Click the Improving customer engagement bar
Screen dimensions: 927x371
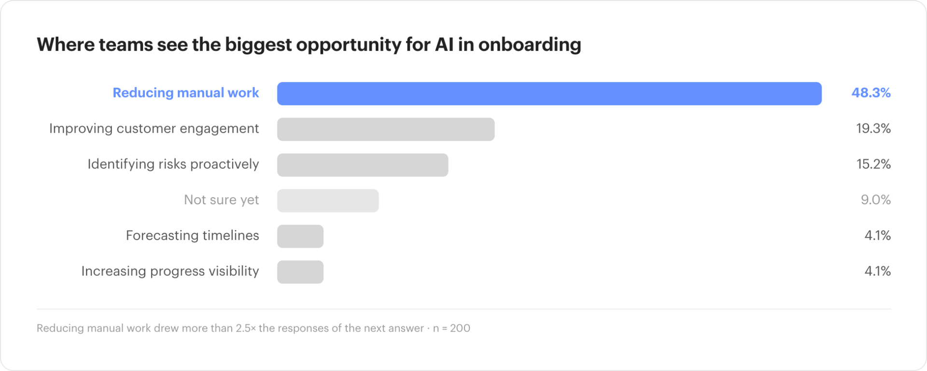[x=386, y=129]
